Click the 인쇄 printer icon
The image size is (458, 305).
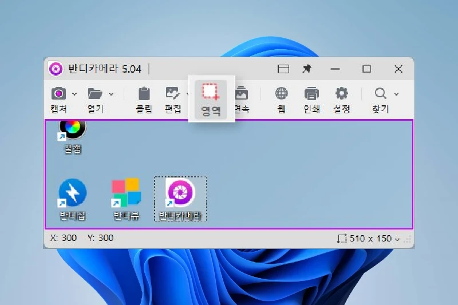(311, 94)
